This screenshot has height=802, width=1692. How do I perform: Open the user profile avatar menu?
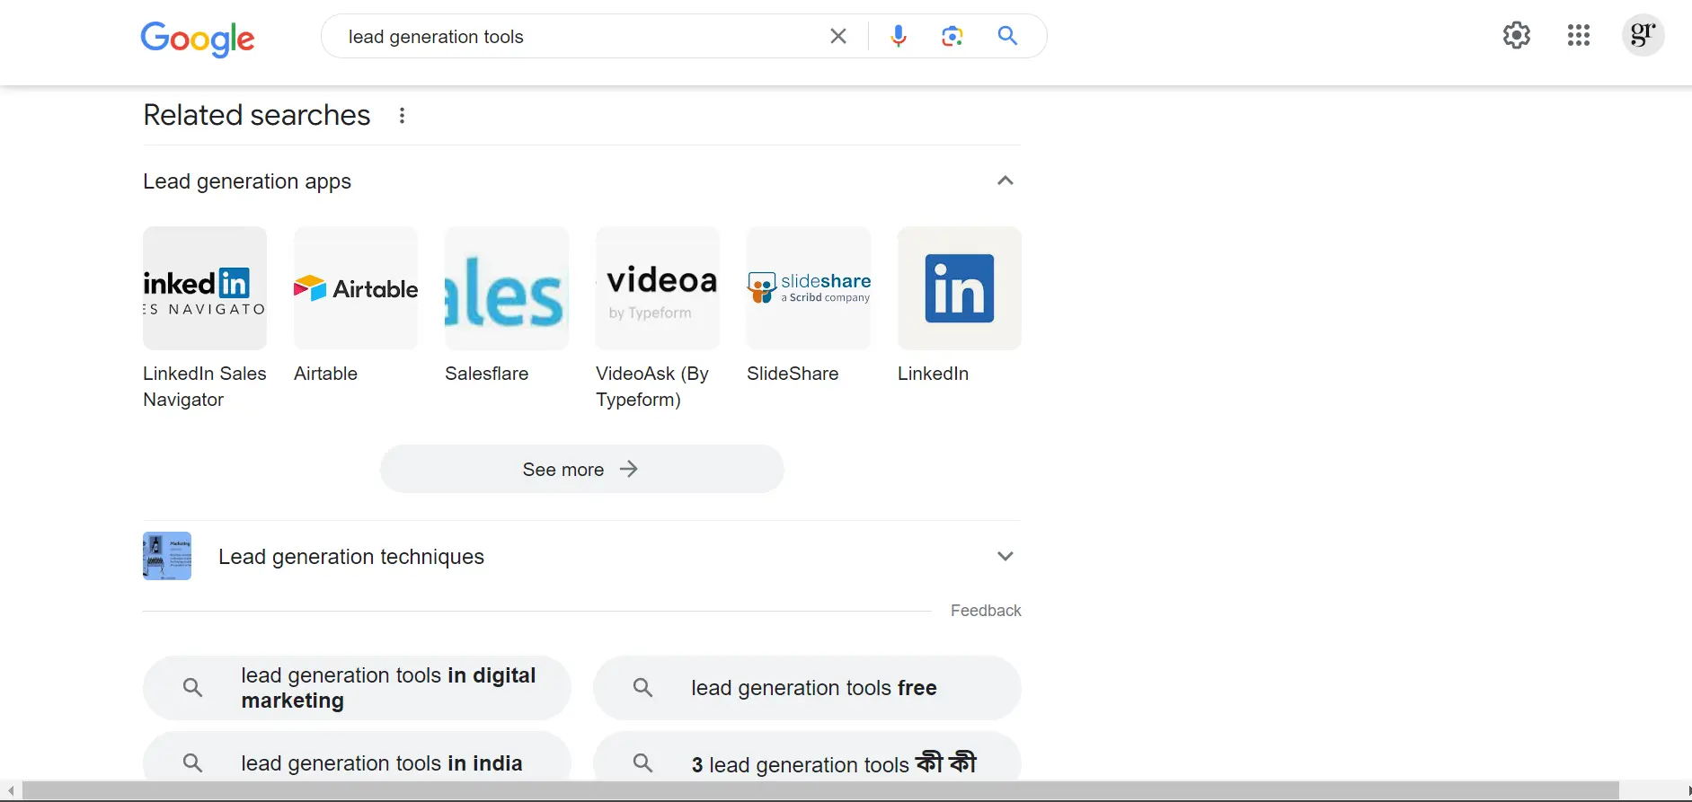coord(1643,35)
